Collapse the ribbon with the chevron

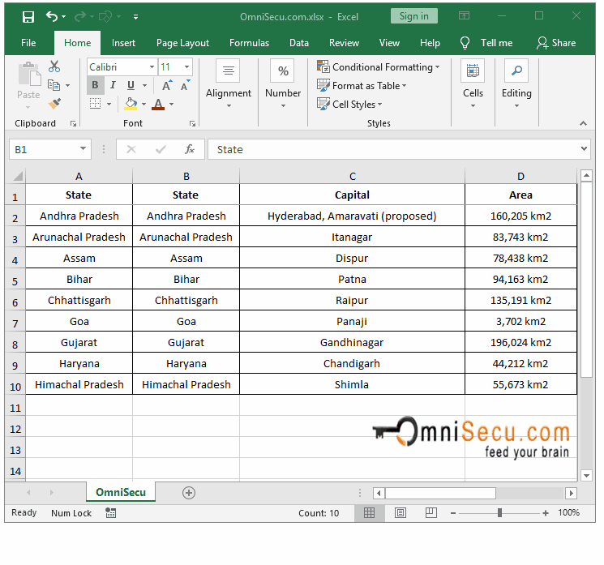tap(583, 123)
